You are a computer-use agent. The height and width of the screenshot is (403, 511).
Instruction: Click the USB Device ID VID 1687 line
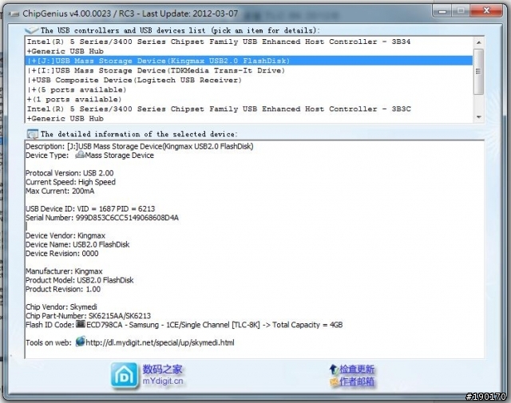coord(90,208)
